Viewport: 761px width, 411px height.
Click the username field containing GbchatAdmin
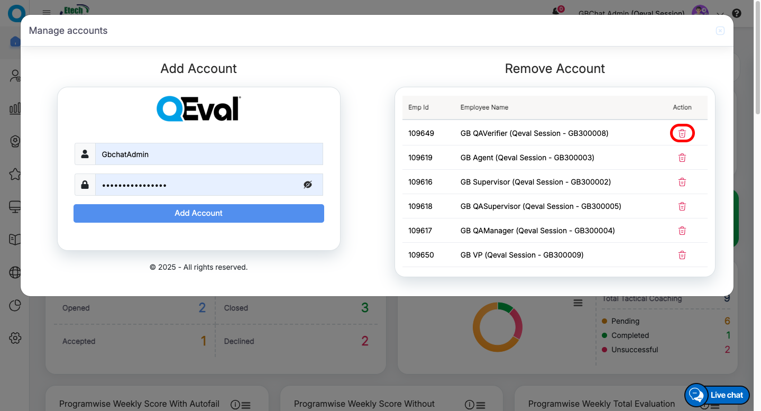pyautogui.click(x=208, y=154)
